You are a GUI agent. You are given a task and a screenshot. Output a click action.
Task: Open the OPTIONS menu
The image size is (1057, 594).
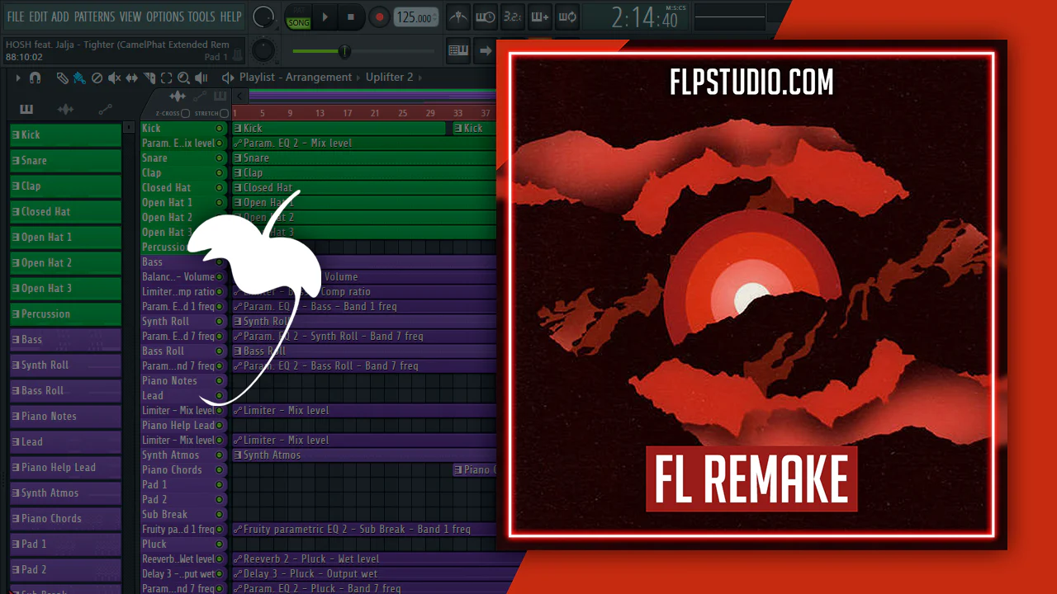[165, 16]
